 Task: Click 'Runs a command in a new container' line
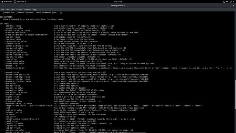pos(33,19)
